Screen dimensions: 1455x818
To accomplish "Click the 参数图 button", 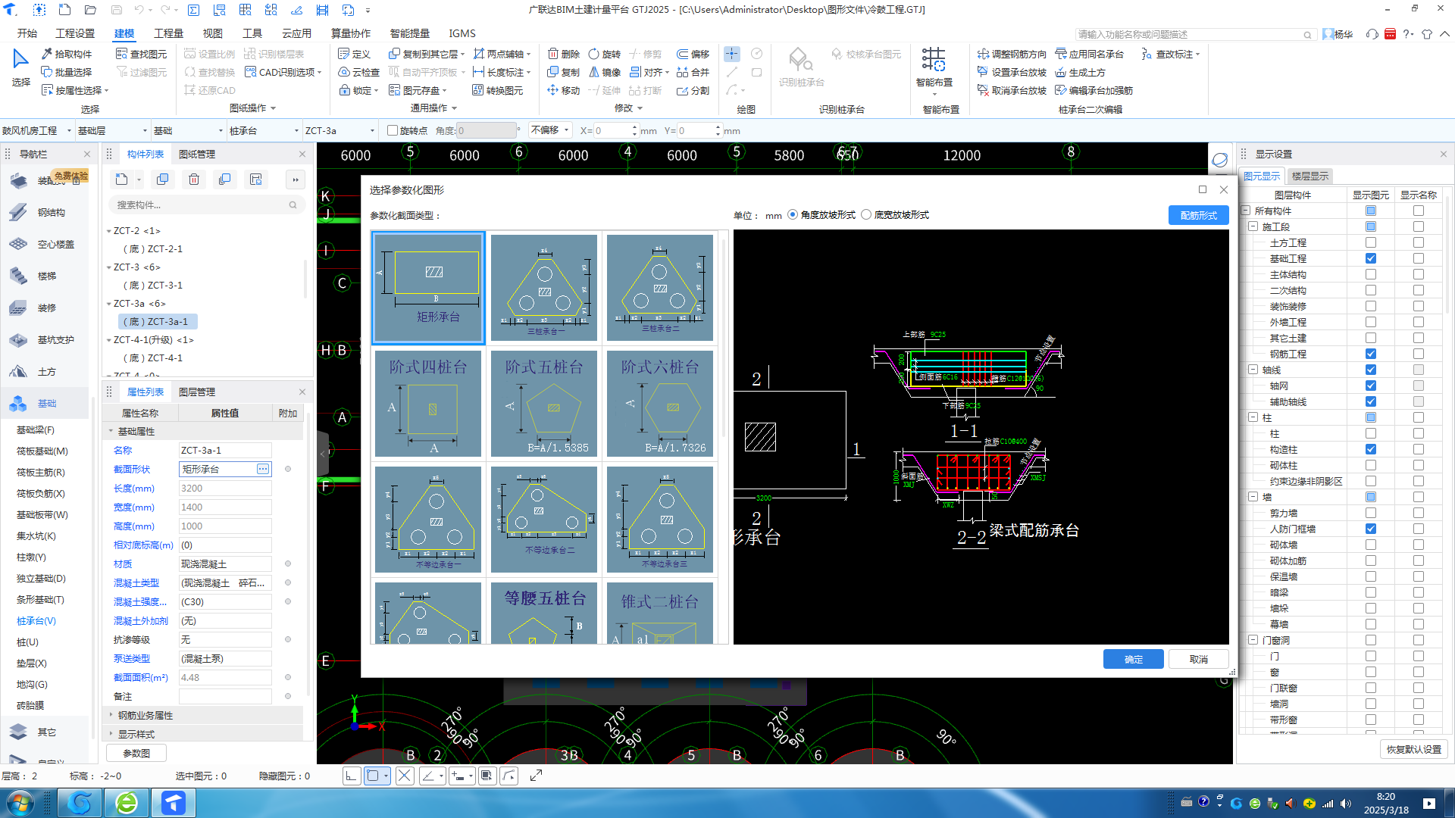I will click(136, 753).
